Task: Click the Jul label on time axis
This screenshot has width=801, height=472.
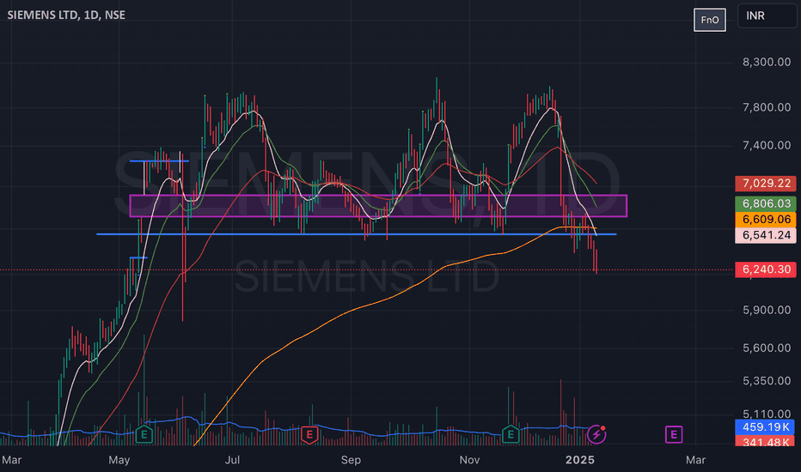Action: point(232,460)
